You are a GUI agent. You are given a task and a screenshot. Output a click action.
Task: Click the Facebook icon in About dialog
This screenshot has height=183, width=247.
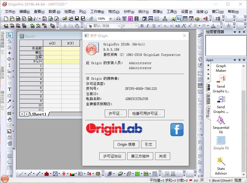pos(177,130)
